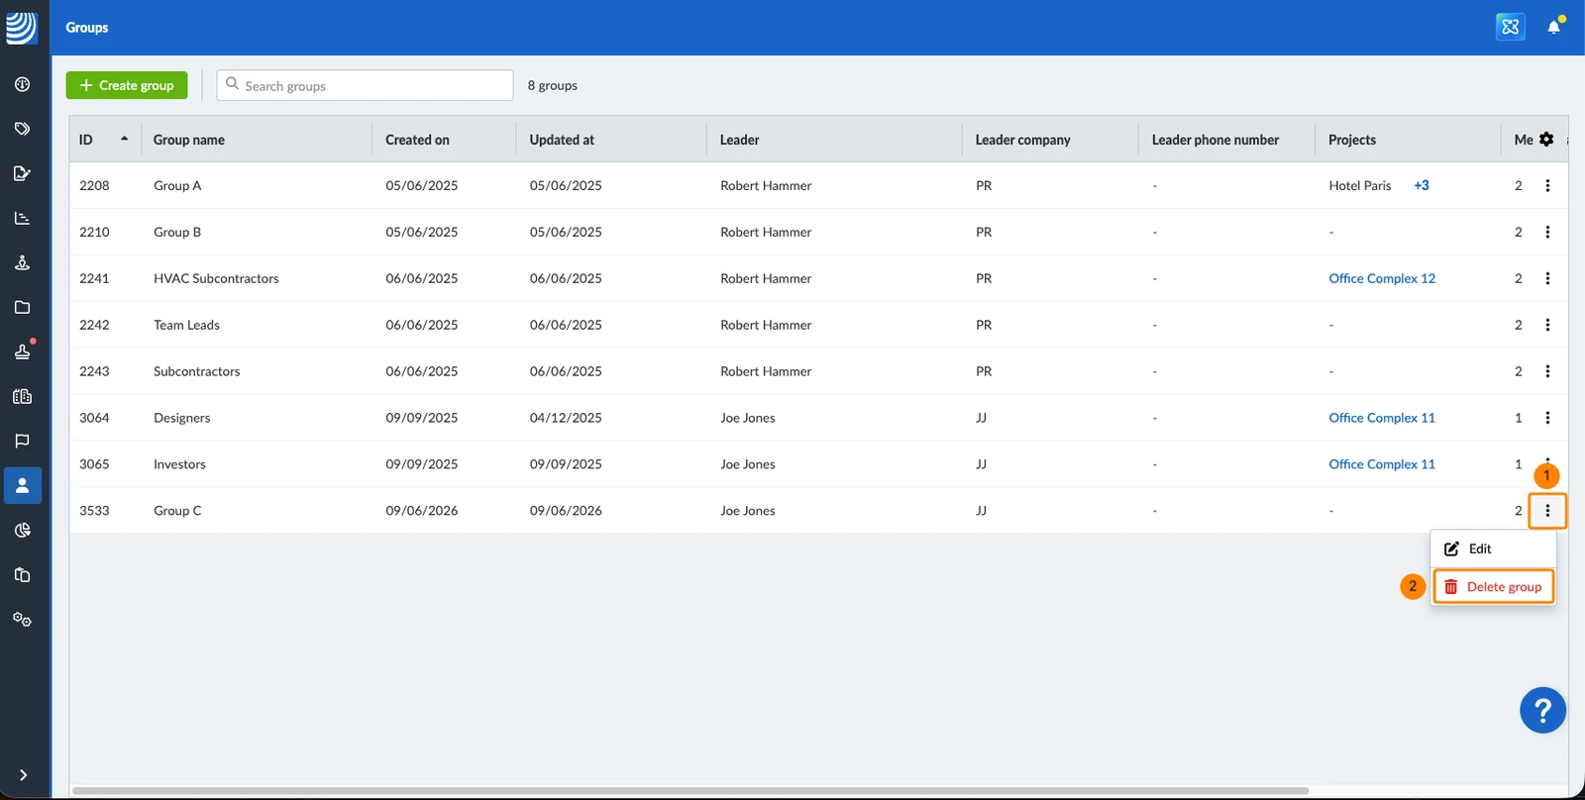Click the Leader company column header

click(1023, 140)
